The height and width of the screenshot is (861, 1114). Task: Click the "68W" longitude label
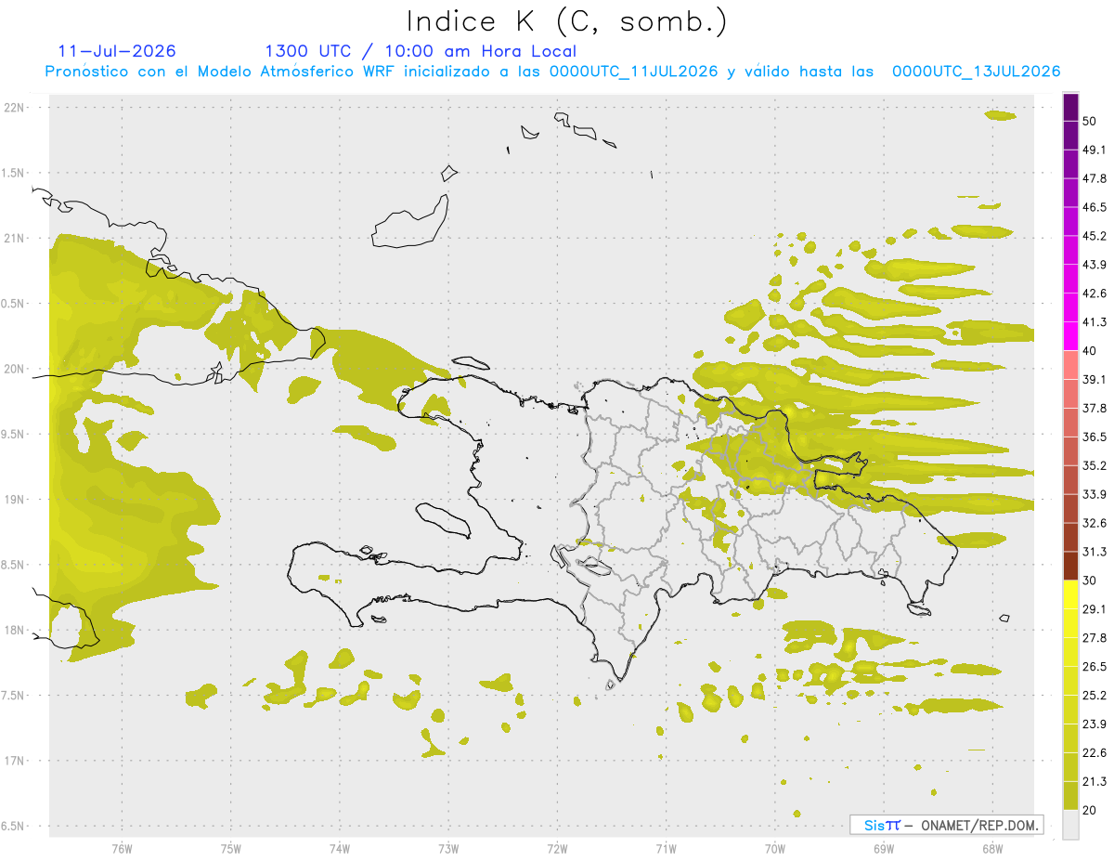point(991,849)
